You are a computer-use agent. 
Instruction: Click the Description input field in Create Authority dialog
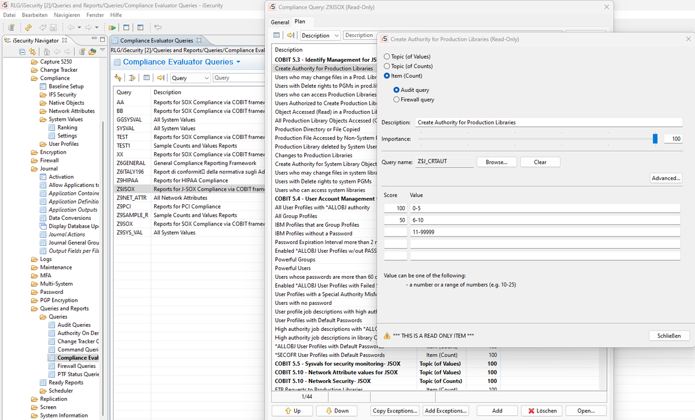click(x=549, y=123)
